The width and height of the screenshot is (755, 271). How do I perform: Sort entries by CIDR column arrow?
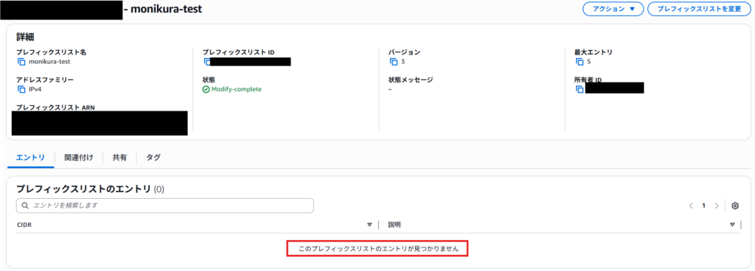(370, 225)
